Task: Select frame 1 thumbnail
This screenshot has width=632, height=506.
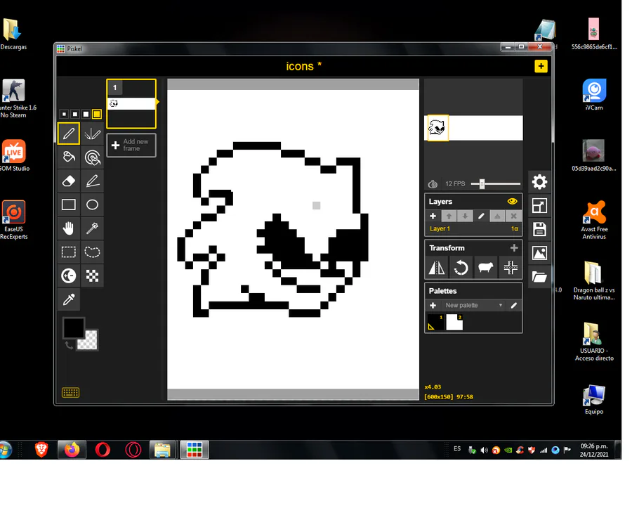Action: coord(131,104)
